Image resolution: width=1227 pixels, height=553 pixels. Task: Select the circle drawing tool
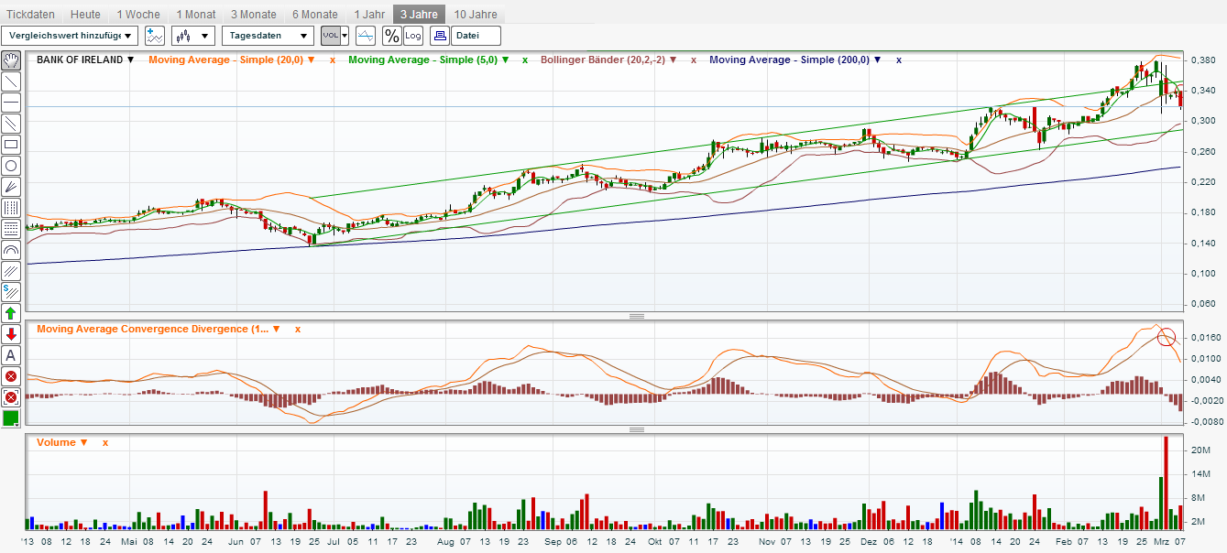click(11, 166)
